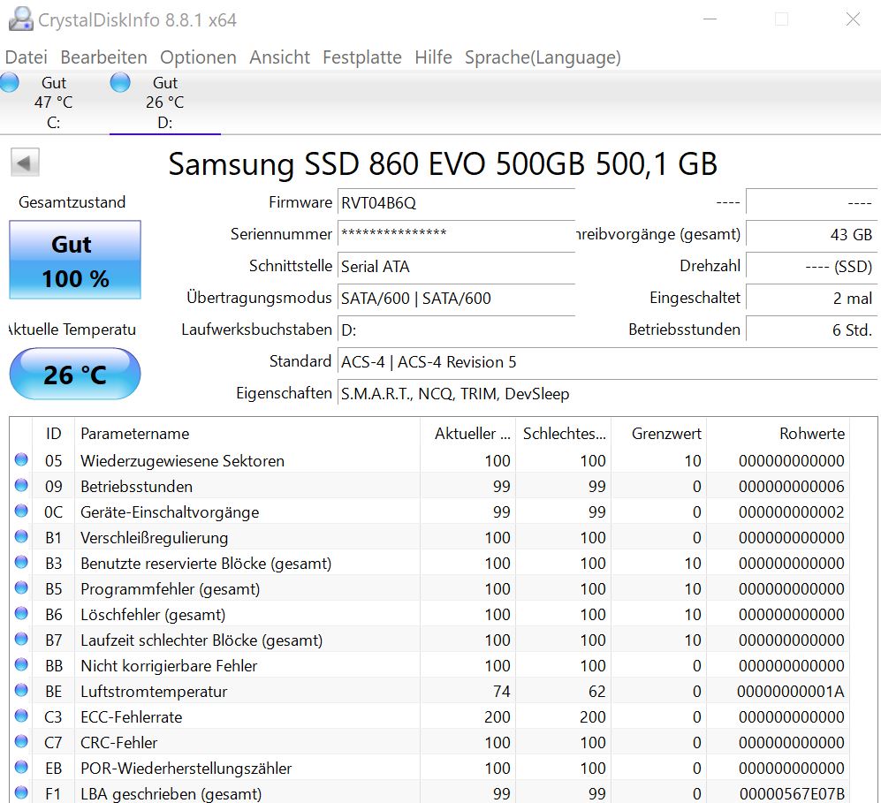Click the Rohwerte column header
Screen dimensions: 881x803
pos(778,434)
